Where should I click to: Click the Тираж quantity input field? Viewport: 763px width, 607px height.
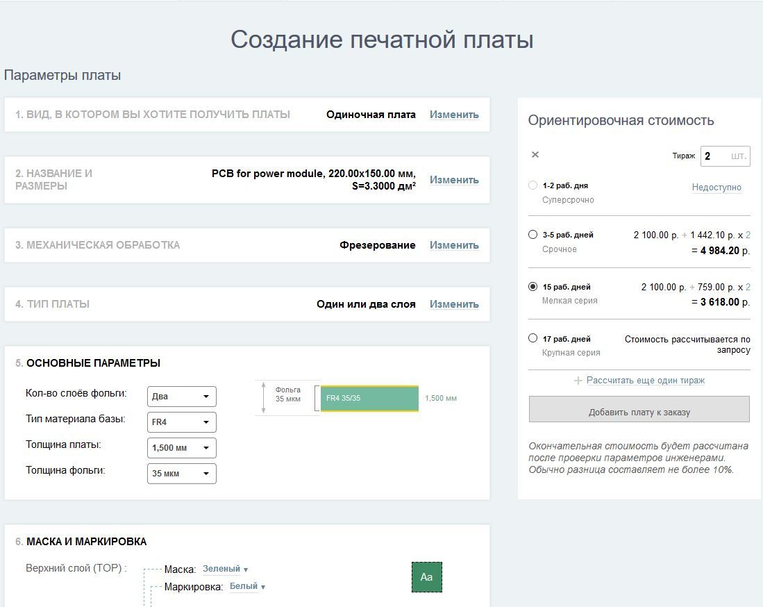pyautogui.click(x=725, y=156)
